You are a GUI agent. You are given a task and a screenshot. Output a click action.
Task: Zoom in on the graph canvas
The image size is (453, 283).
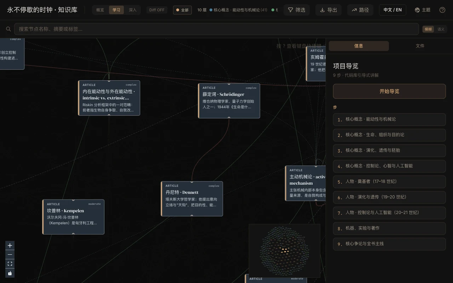[10, 246]
